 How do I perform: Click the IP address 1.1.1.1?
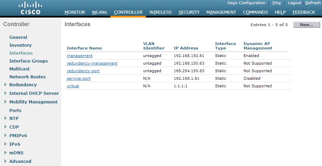(x=181, y=86)
